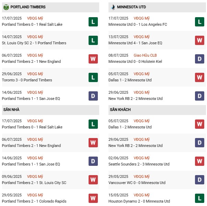Select the SÂN NHÀ section header
The width and height of the screenshot is (207, 206).
[x=12, y=110]
